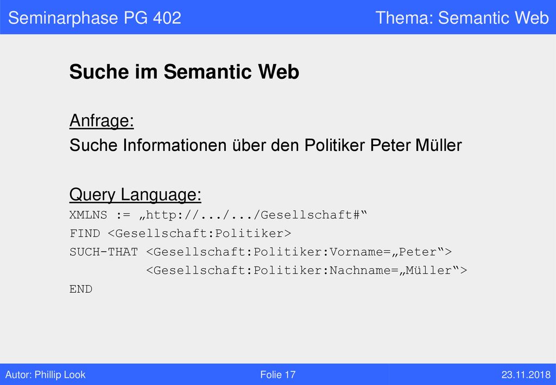Click the code line 'FIND <Gesellschaft:Politiker>'
This screenshot has height=385, width=556.
pos(180,233)
